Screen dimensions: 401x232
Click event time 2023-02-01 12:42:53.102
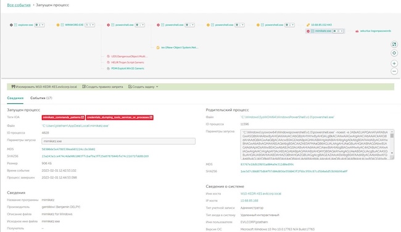coord(59,170)
